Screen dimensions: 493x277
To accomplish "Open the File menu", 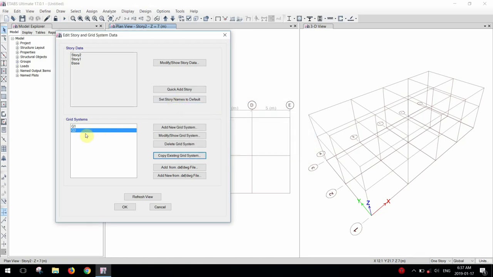I will (5, 11).
